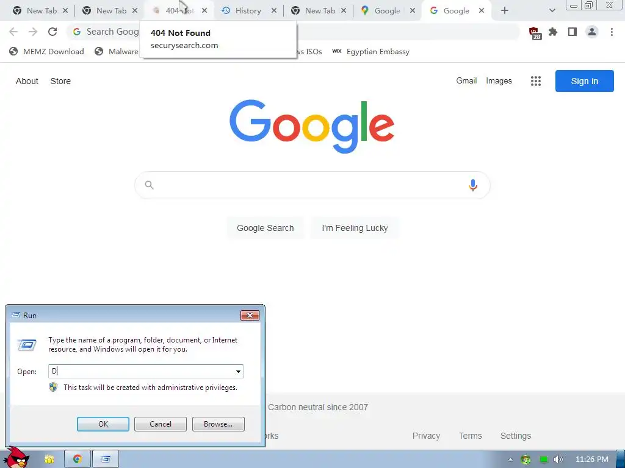Open the Chrome profile avatar
Screen dimensions: 625x468
pos(592,32)
